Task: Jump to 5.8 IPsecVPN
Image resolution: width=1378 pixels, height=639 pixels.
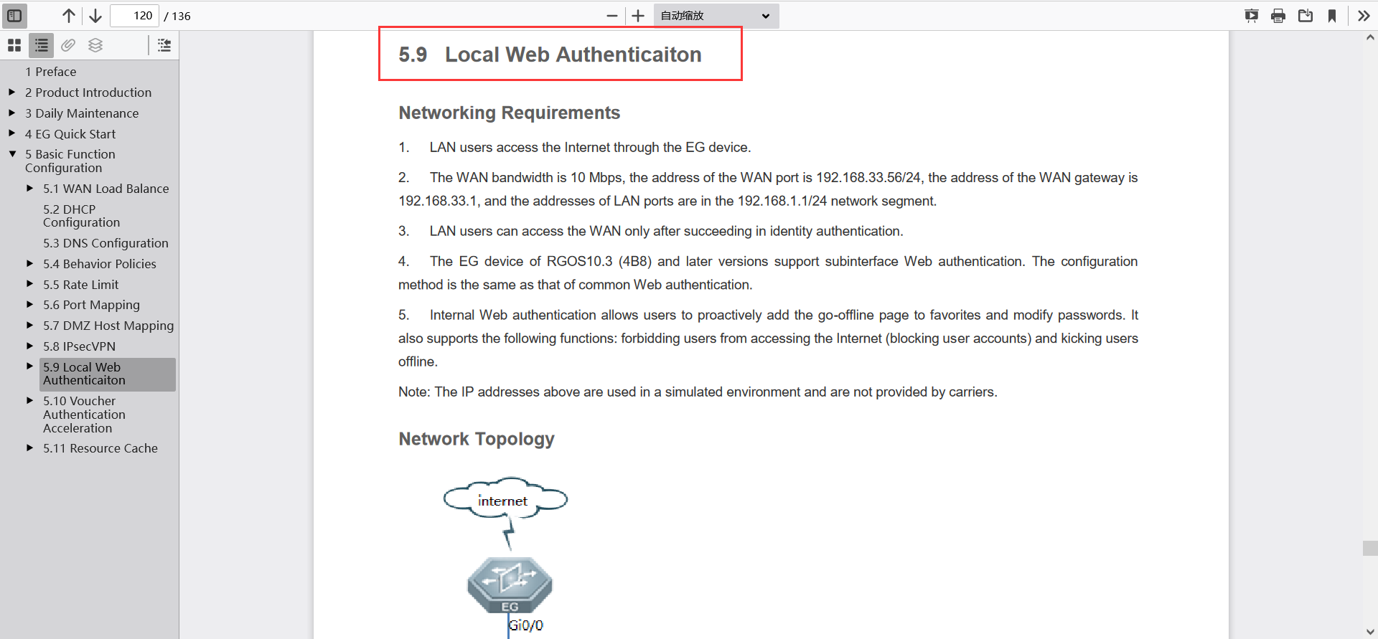Action: tap(79, 346)
